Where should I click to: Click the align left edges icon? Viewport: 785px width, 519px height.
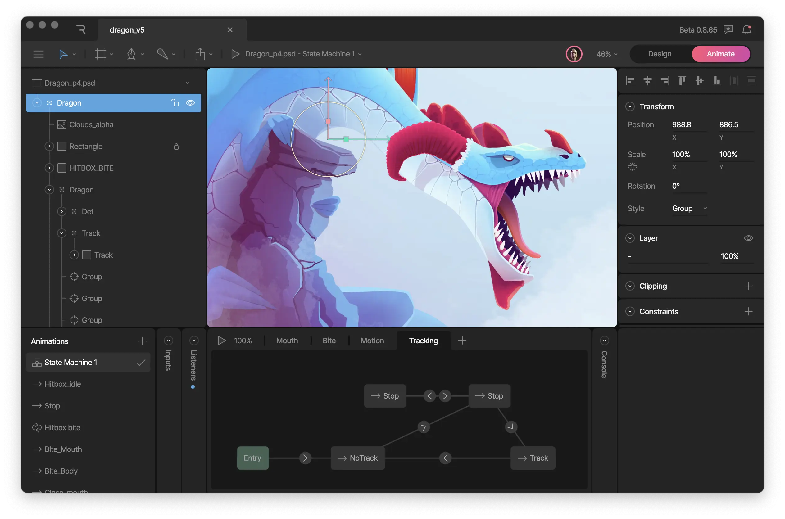(630, 81)
